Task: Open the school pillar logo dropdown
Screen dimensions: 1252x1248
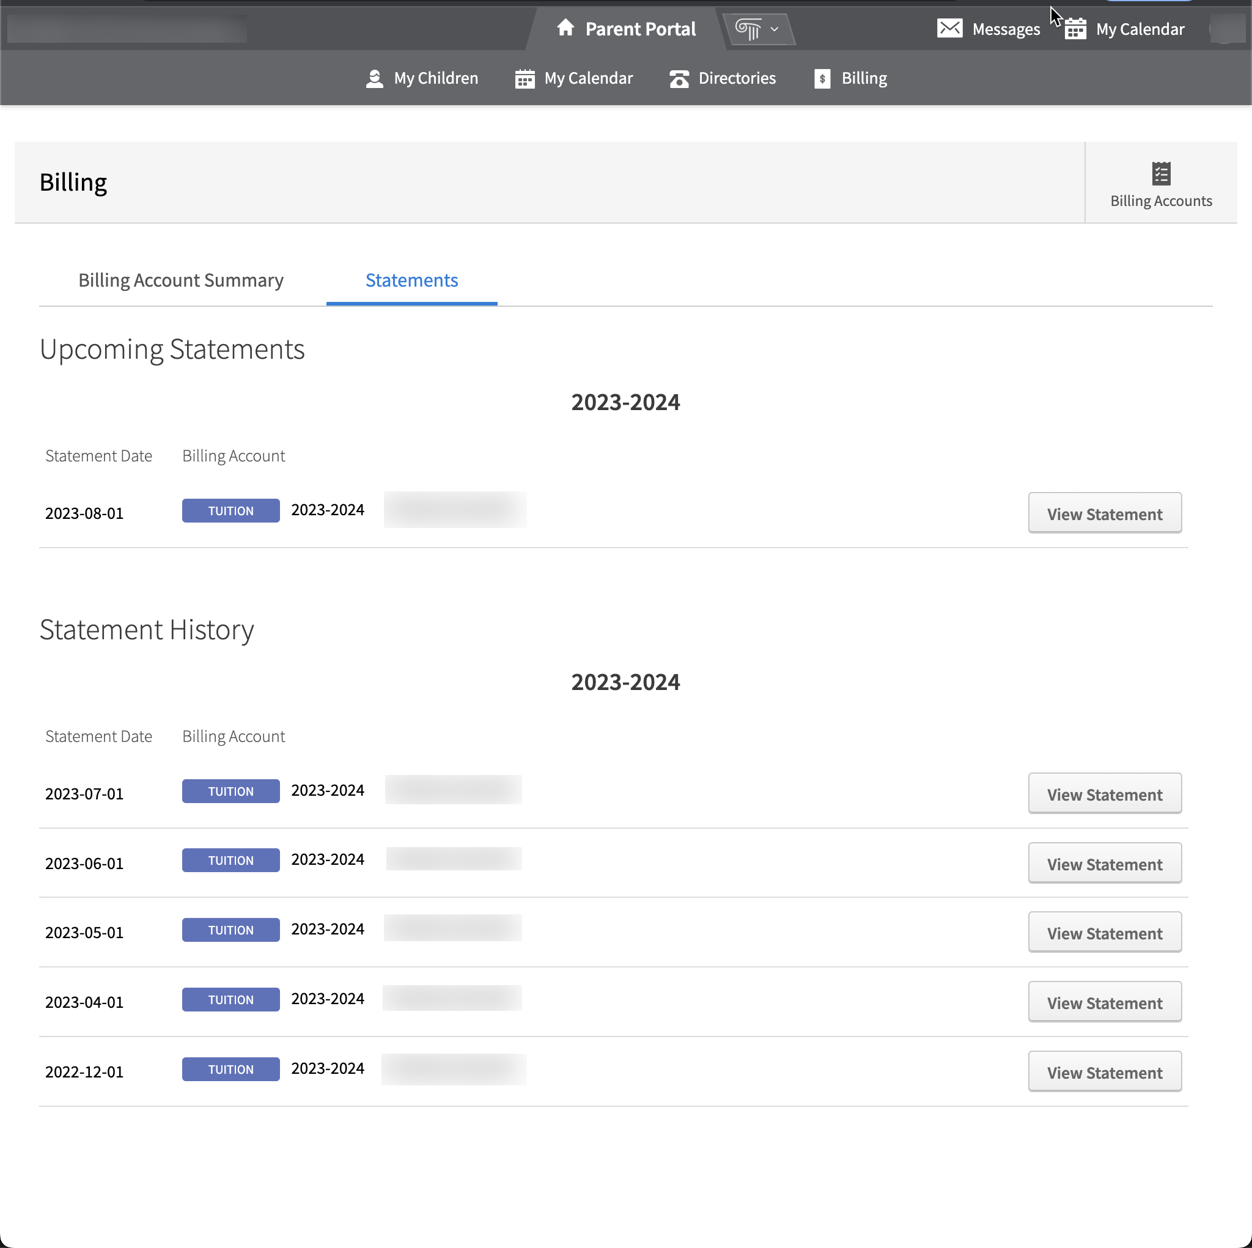Action: 758,29
